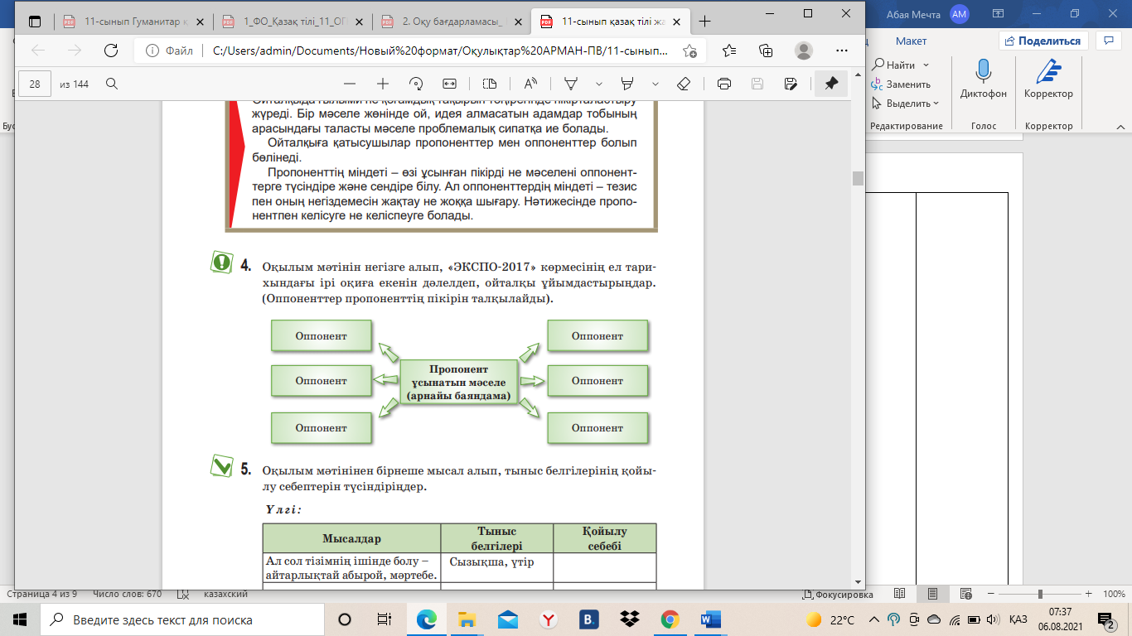This screenshot has height=636, width=1132.
Task: Open Корректор in Word ribbon
Action: (x=1048, y=80)
